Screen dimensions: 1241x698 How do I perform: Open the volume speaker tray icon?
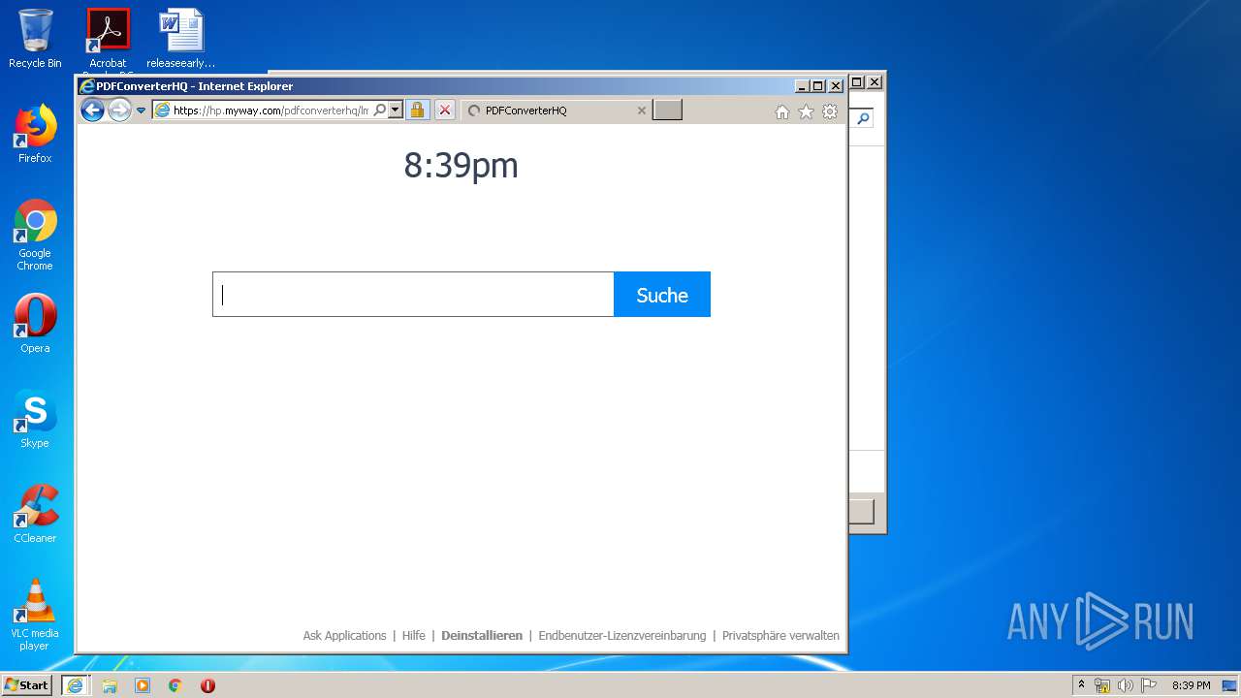[1126, 684]
